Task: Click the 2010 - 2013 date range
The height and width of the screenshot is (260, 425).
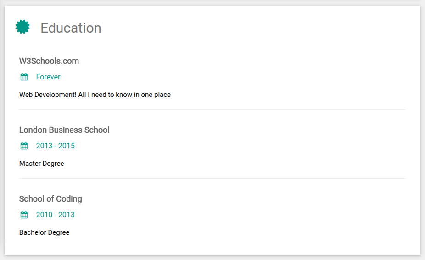Action: tap(55, 215)
